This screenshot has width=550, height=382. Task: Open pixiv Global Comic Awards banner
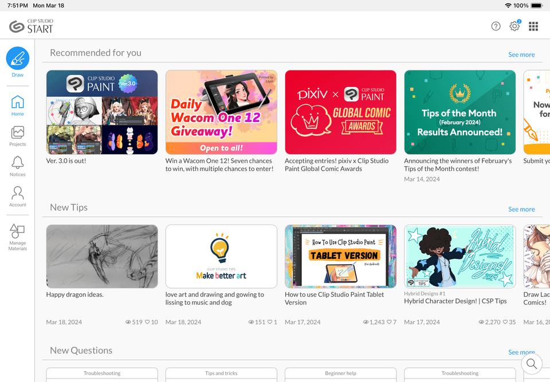pos(340,112)
